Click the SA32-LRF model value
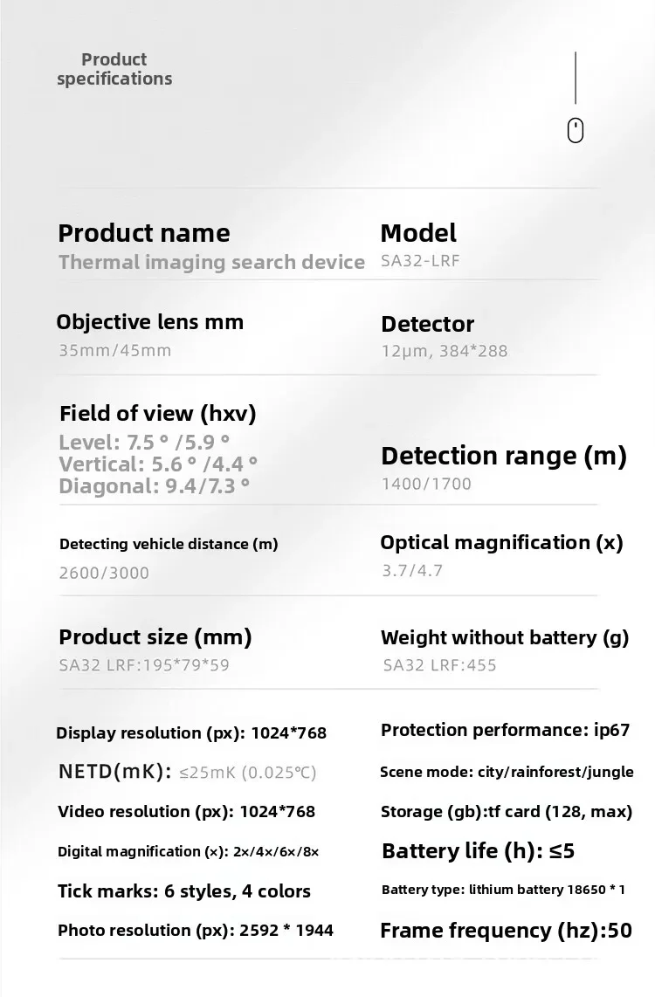Viewport: 655px width, 997px height. [420, 261]
